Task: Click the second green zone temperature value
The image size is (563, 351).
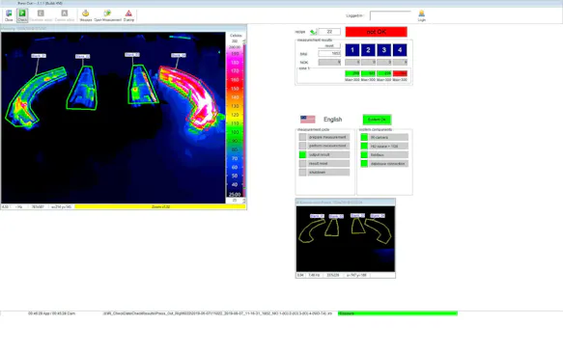Action: pos(368,73)
